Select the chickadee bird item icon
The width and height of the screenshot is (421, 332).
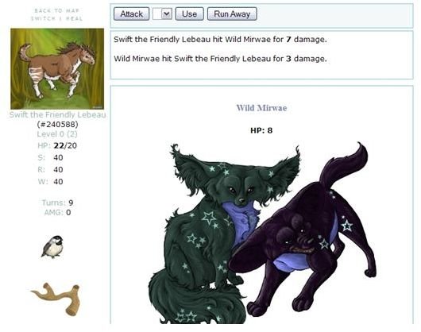click(52, 247)
